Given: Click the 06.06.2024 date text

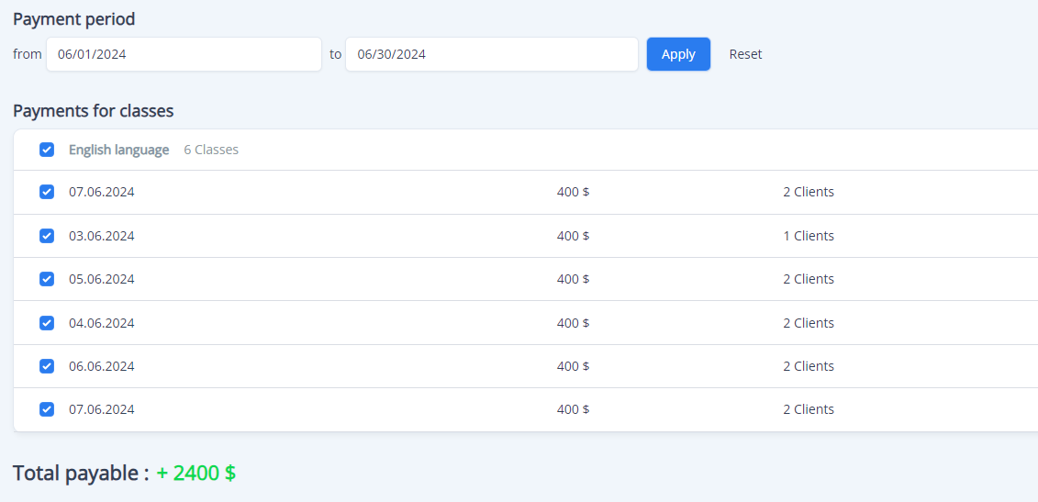Looking at the screenshot, I should [x=101, y=365].
